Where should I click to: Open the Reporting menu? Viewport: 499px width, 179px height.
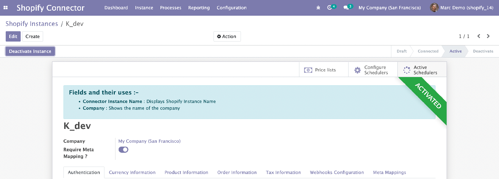coord(199,7)
